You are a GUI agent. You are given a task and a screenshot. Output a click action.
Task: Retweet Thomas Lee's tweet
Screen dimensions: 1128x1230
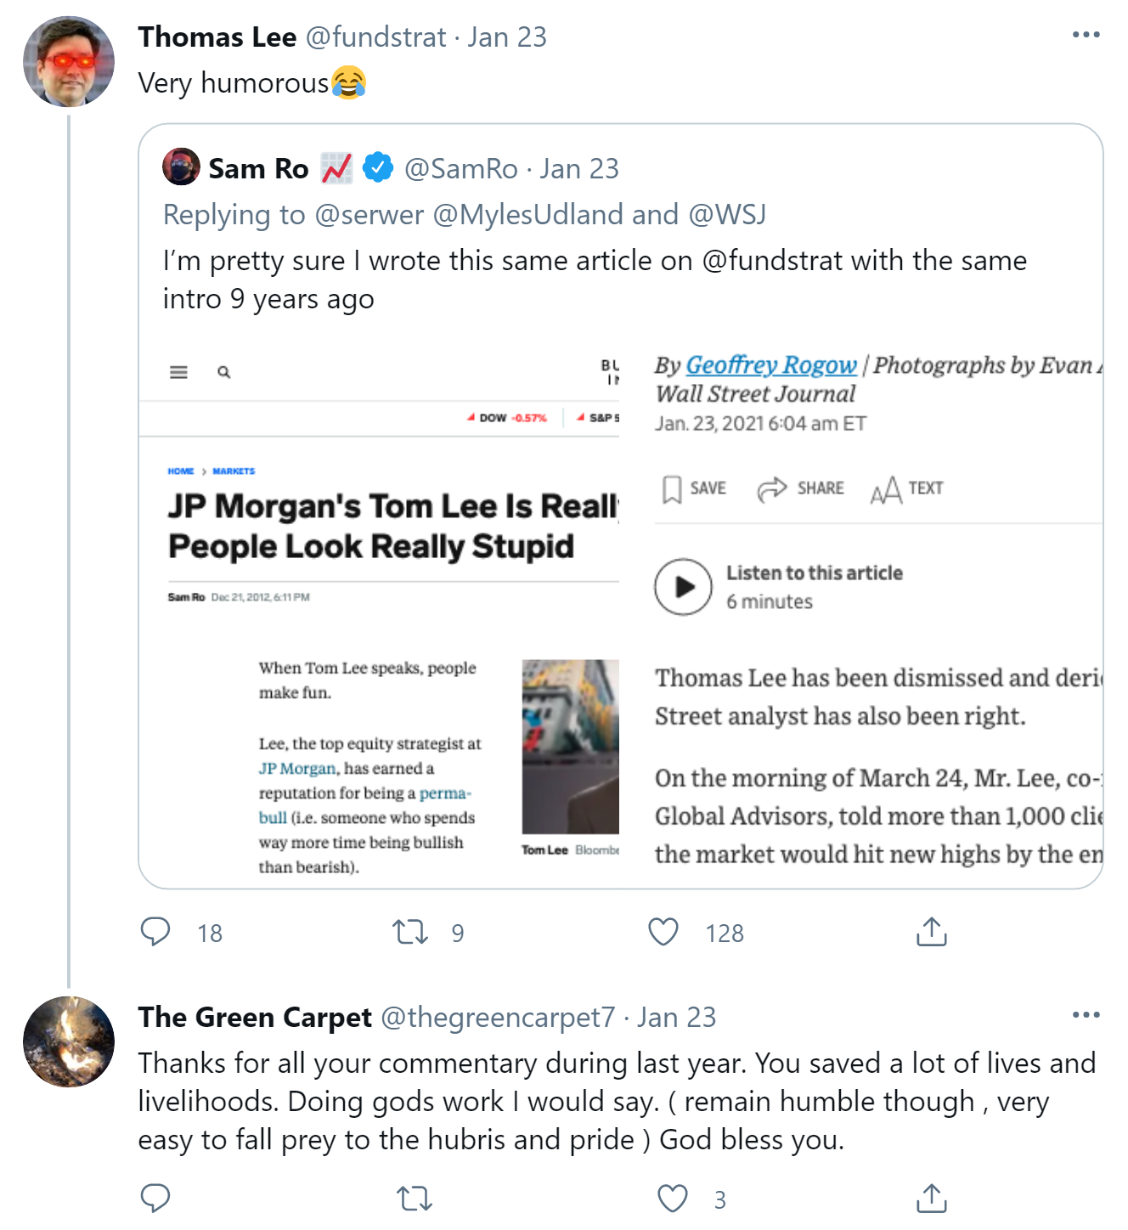pyautogui.click(x=410, y=932)
